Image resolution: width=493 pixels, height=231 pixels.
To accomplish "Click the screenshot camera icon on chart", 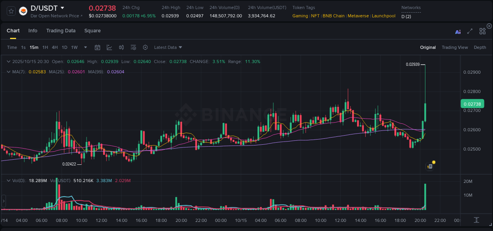I will click(x=430, y=166).
